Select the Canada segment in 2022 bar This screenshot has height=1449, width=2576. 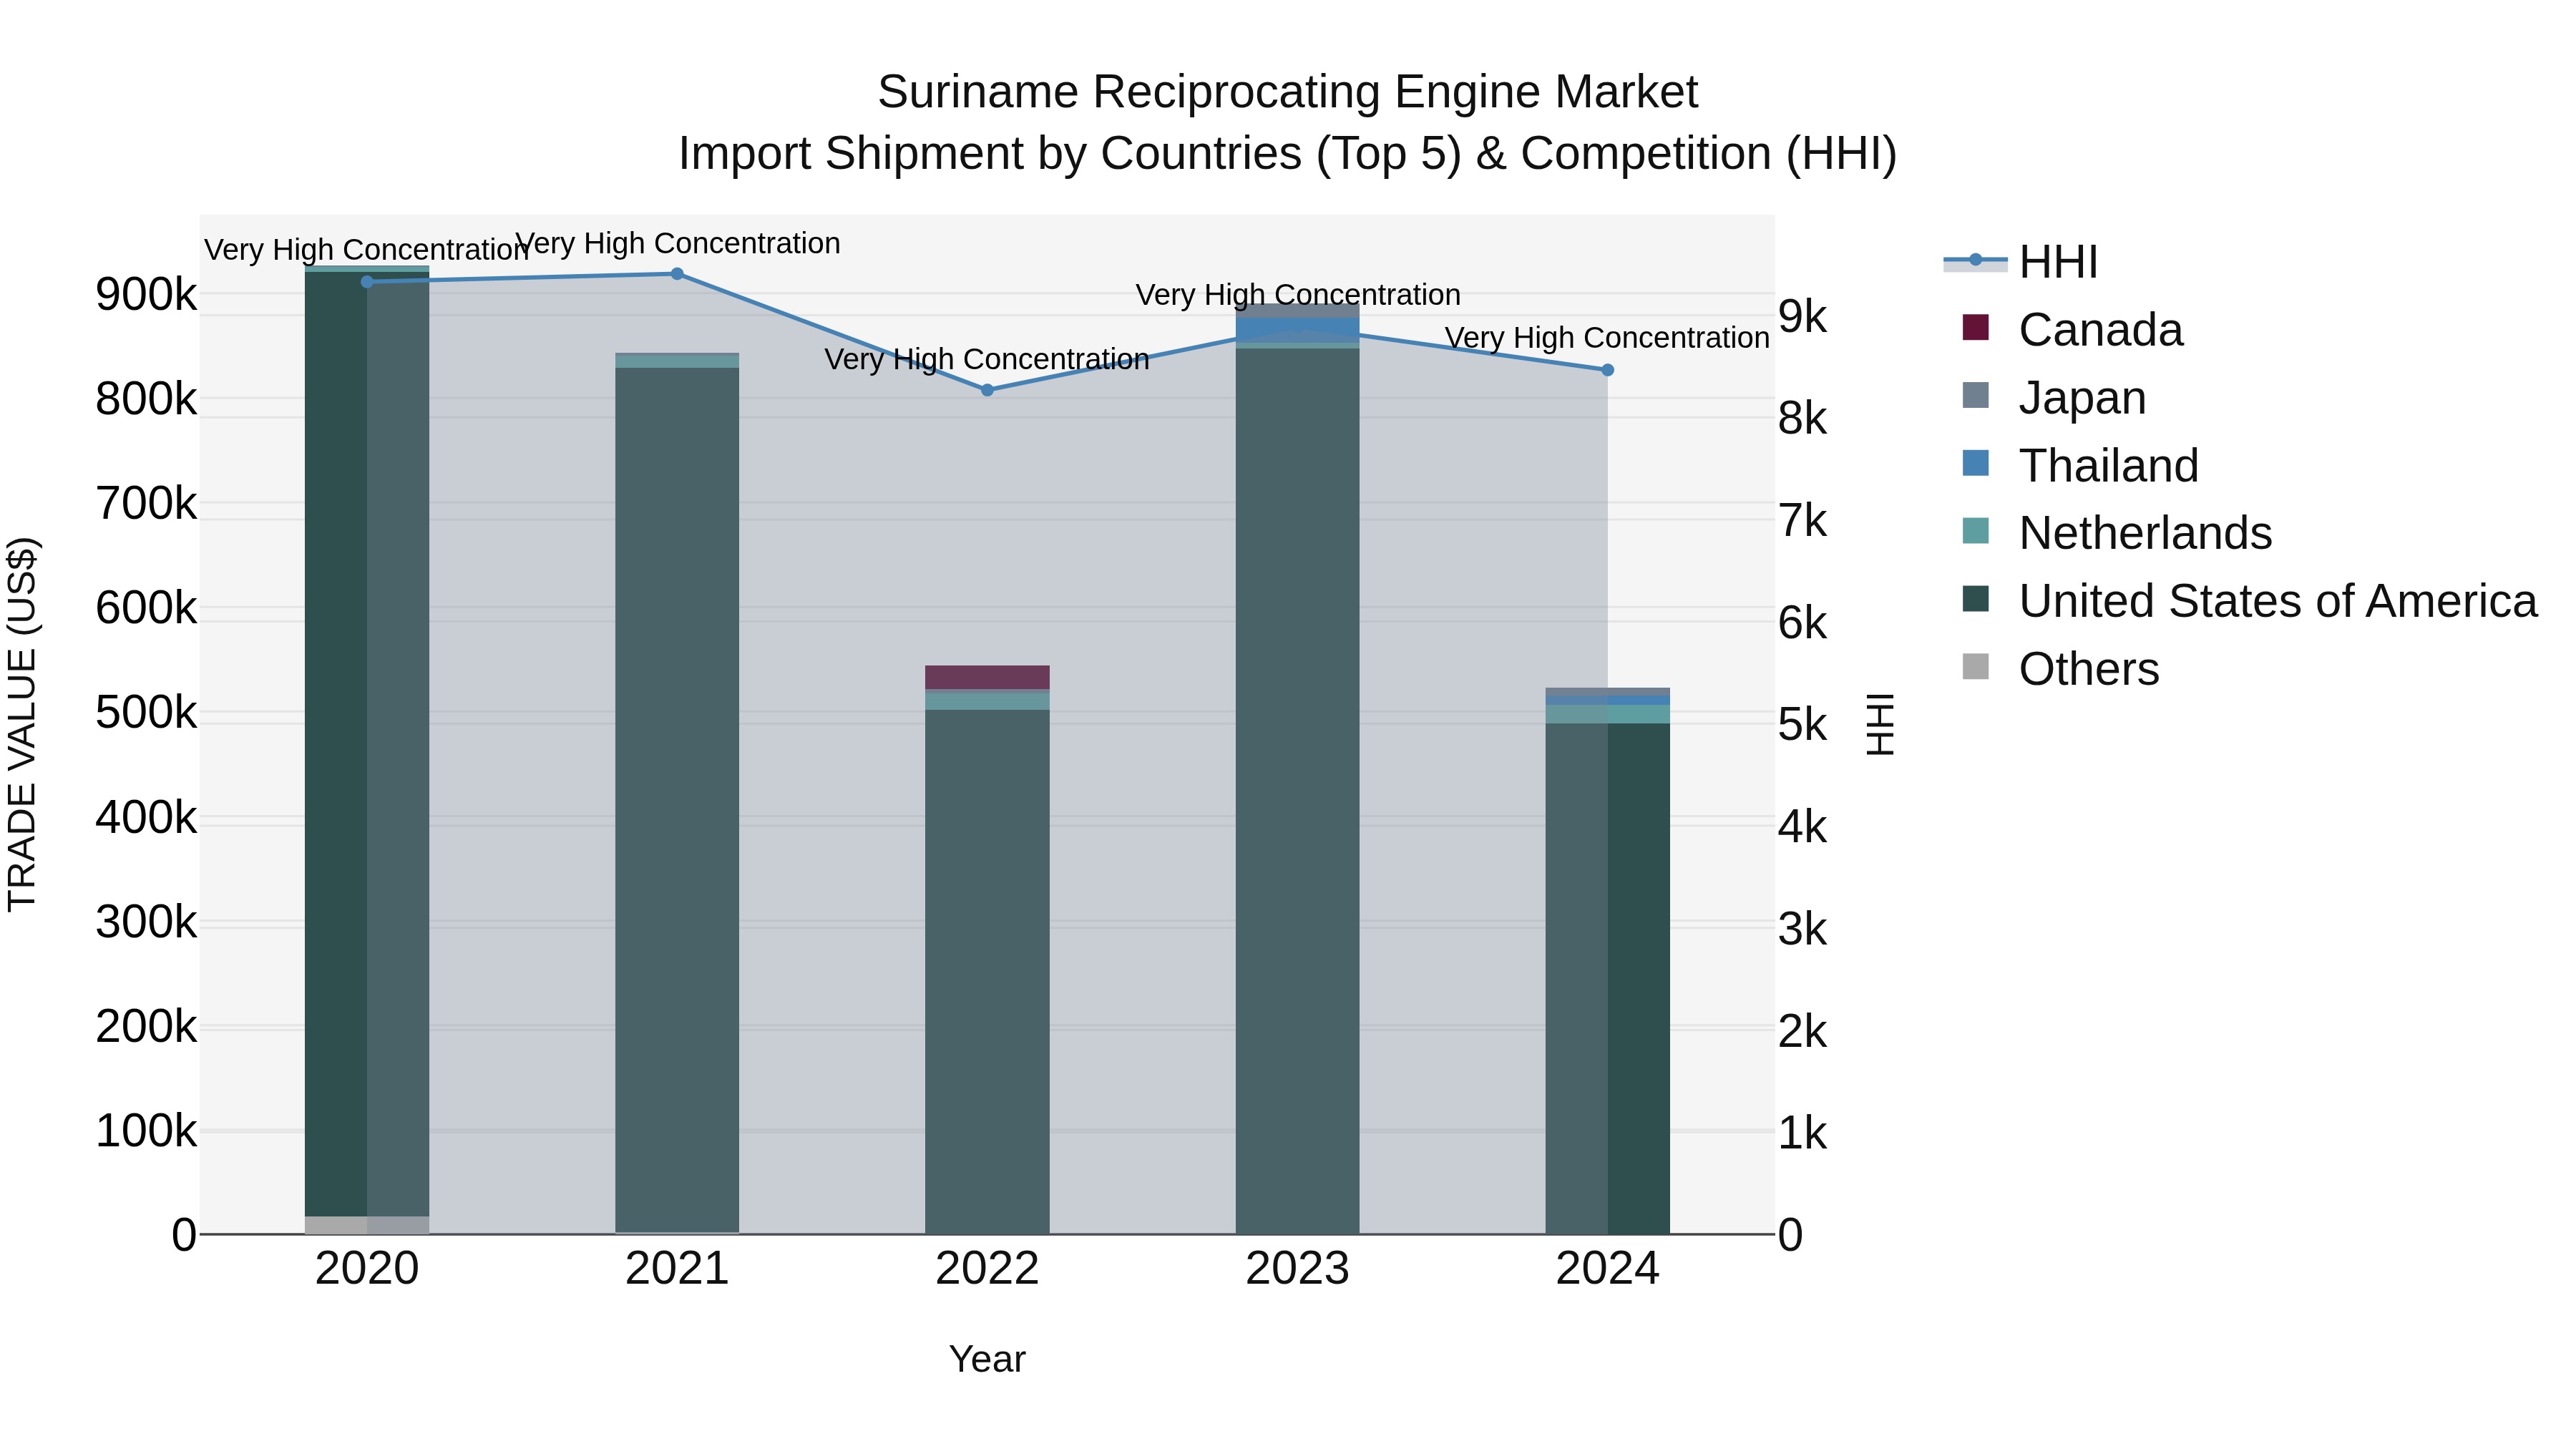[x=987, y=677]
